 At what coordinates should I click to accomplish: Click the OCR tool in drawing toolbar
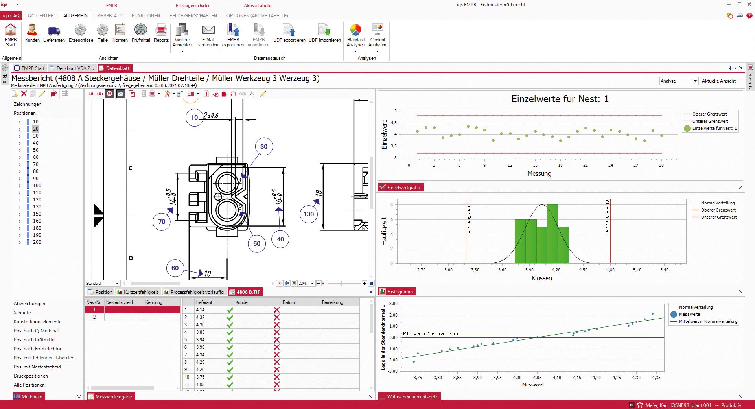tap(242, 94)
